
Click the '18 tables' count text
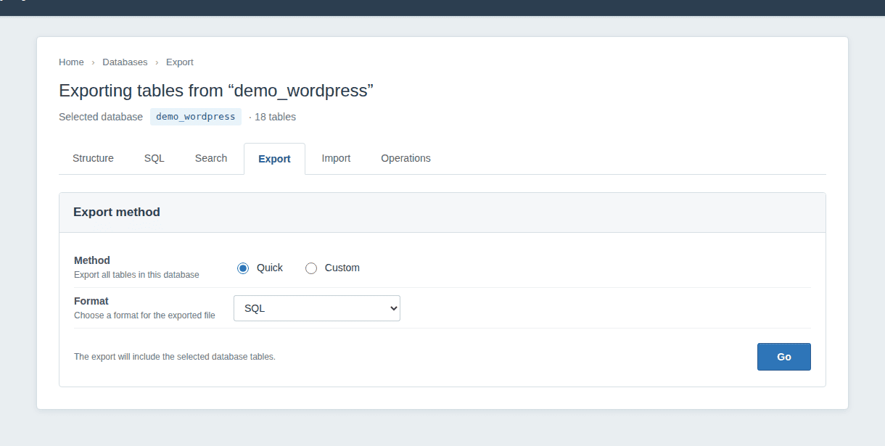coord(275,117)
